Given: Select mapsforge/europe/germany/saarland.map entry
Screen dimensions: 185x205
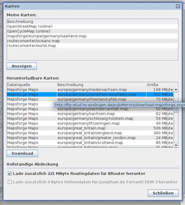Looking at the screenshot, I should pyautogui.click(x=92, y=36).
